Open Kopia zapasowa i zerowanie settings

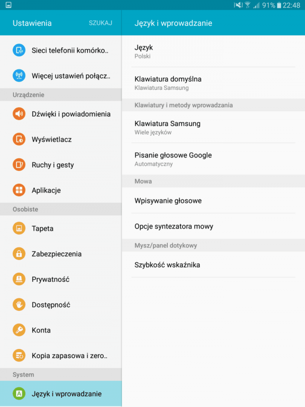pos(61,355)
